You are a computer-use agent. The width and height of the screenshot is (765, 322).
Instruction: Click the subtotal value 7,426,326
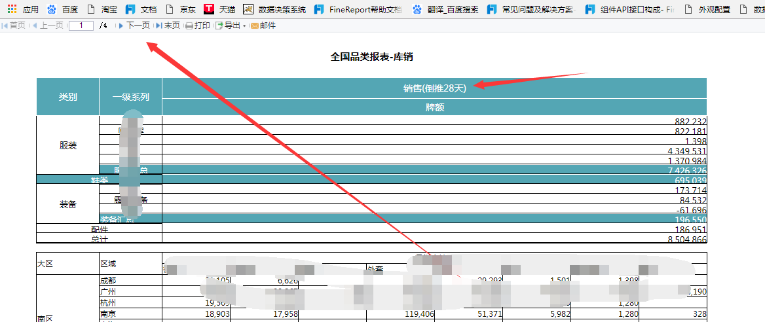point(686,170)
